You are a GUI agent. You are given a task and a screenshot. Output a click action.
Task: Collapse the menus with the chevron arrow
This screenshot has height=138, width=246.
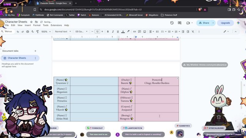(x=236, y=31)
